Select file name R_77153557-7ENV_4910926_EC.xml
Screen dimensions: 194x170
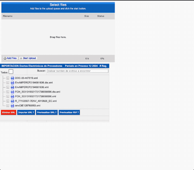(36, 101)
